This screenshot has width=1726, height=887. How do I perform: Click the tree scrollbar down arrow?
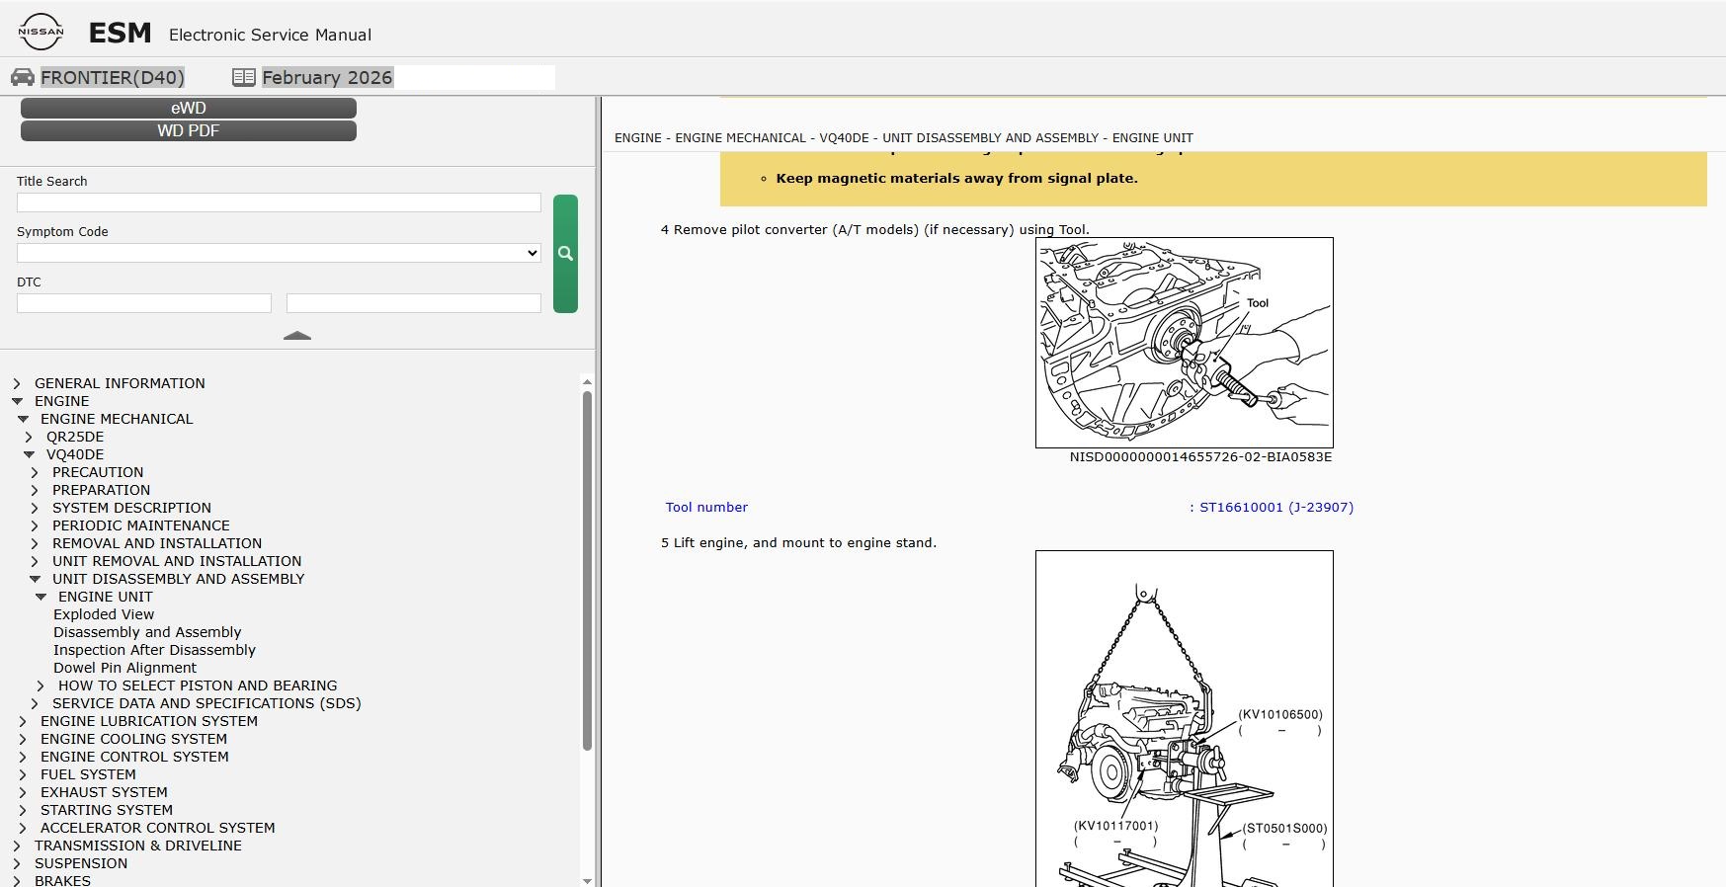[587, 880]
